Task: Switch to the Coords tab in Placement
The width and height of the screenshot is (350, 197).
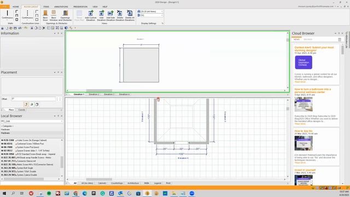Action: click(x=22, y=110)
